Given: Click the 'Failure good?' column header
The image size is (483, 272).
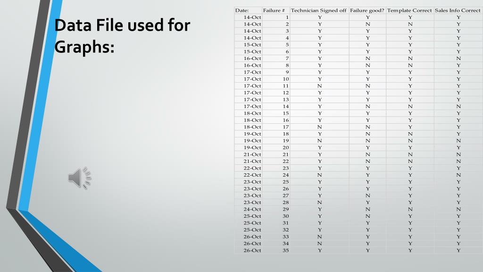Looking at the screenshot, I should (367, 10).
